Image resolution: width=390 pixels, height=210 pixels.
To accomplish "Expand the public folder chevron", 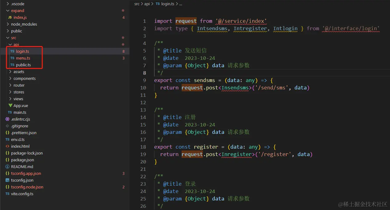I will 8,31.
